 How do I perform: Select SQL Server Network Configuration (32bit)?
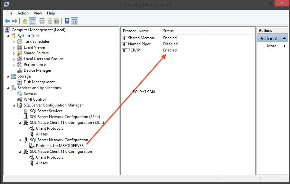pyautogui.click(x=65, y=117)
